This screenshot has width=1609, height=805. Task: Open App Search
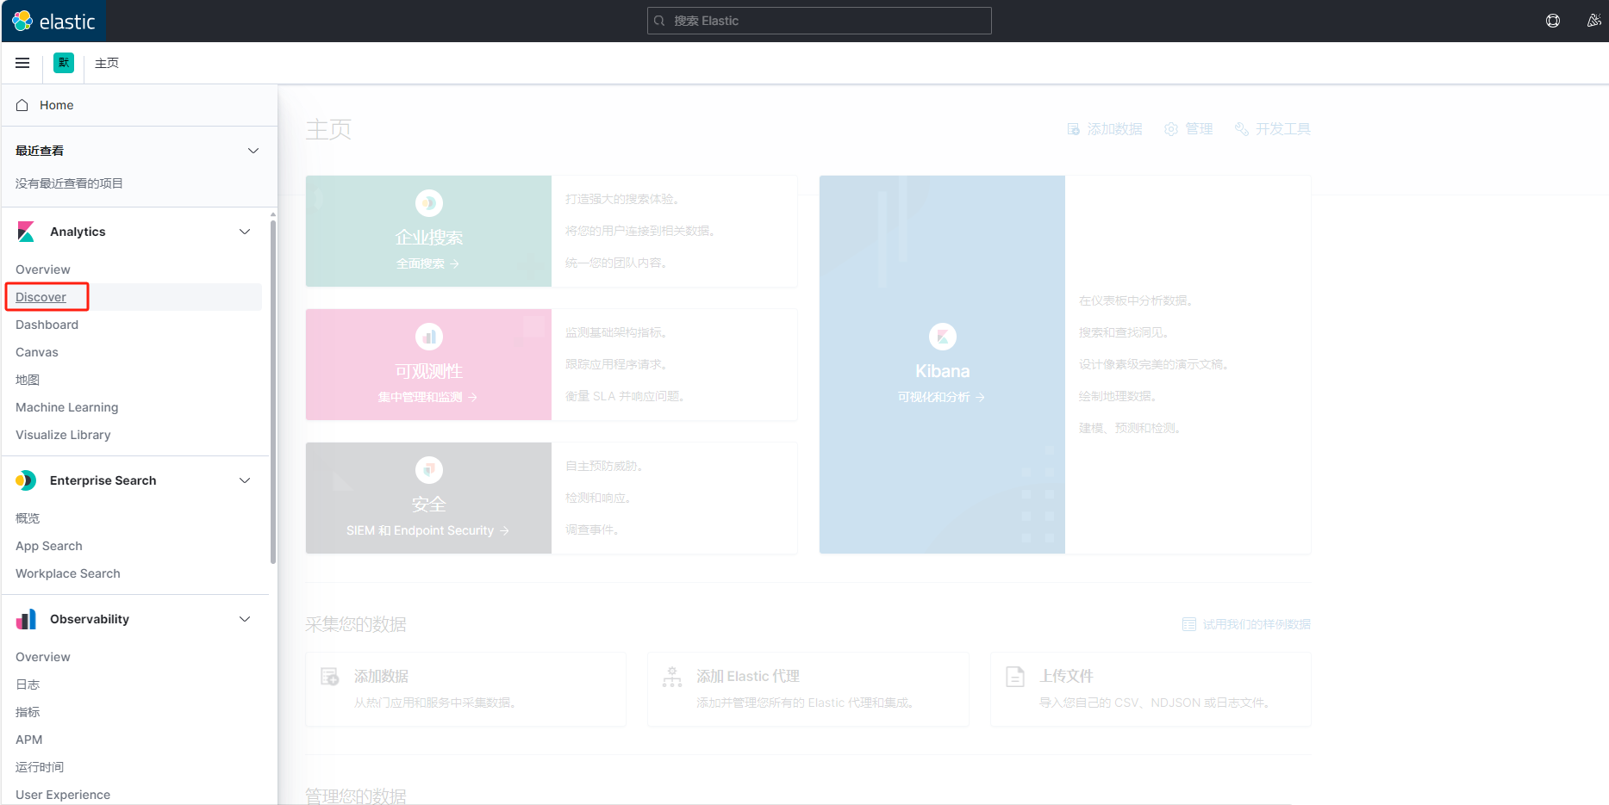pyautogui.click(x=49, y=546)
